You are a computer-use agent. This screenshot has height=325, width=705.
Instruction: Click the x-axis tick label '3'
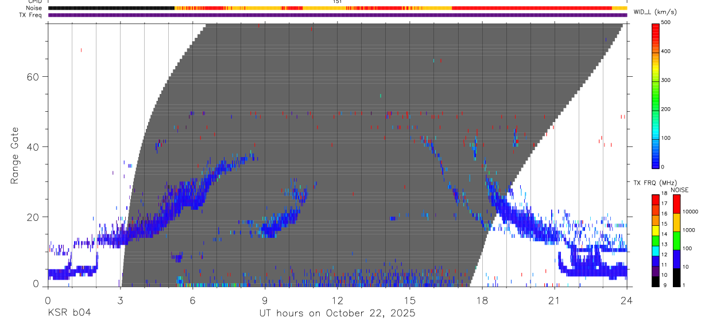(x=120, y=300)
